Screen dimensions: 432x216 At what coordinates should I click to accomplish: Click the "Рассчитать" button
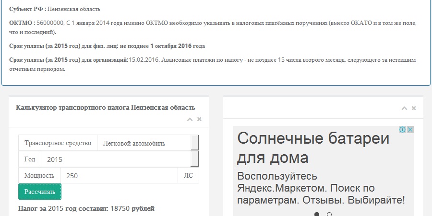pos(40,192)
